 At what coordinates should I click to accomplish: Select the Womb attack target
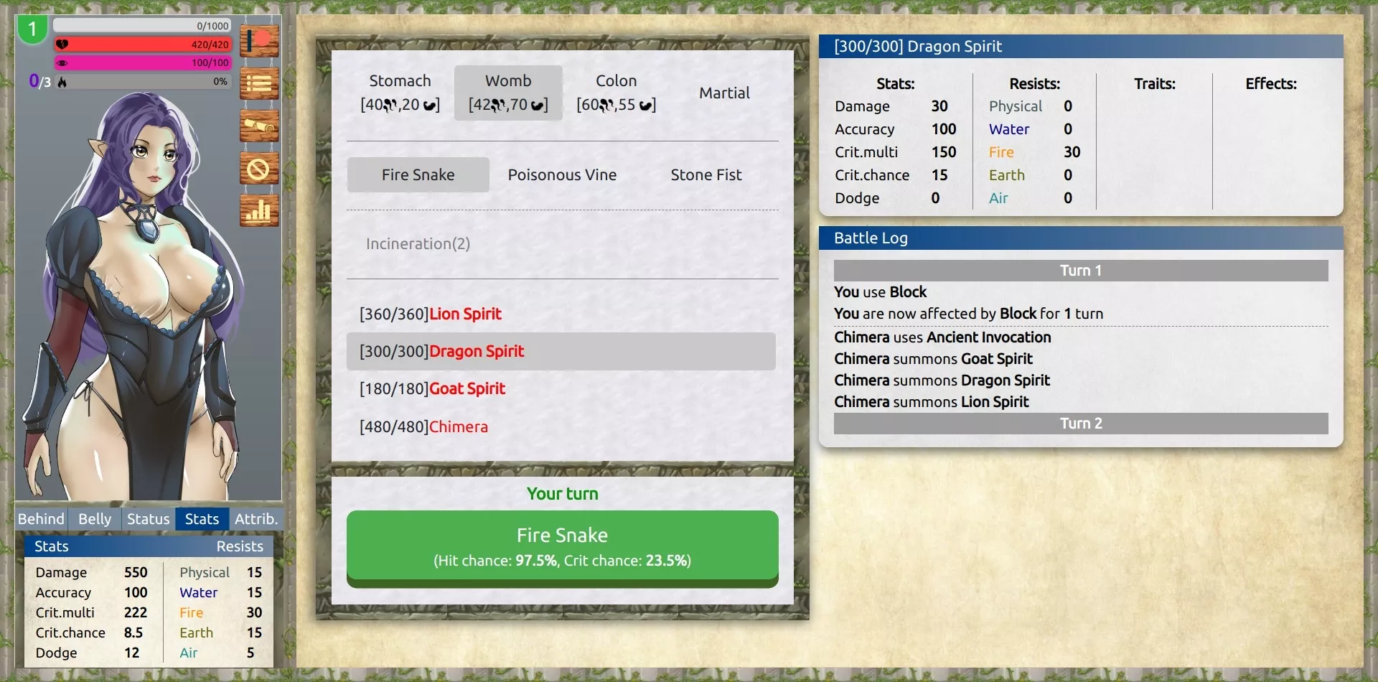tap(508, 93)
